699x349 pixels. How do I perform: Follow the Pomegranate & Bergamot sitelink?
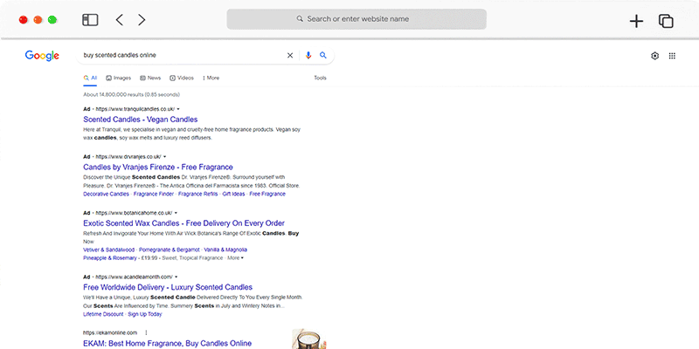(x=169, y=250)
